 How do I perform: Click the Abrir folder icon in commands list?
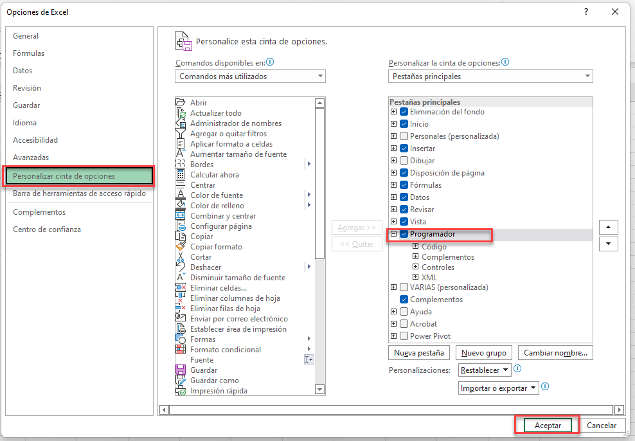point(180,102)
